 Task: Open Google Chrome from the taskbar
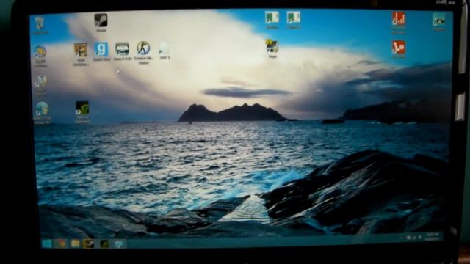(62, 243)
